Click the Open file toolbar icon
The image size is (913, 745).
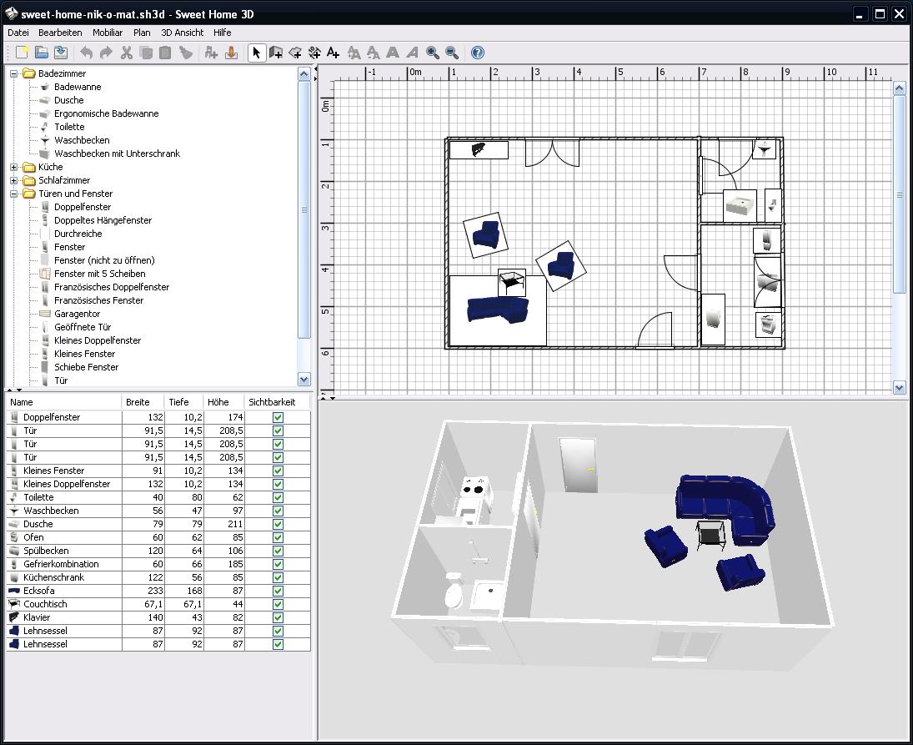tap(41, 53)
